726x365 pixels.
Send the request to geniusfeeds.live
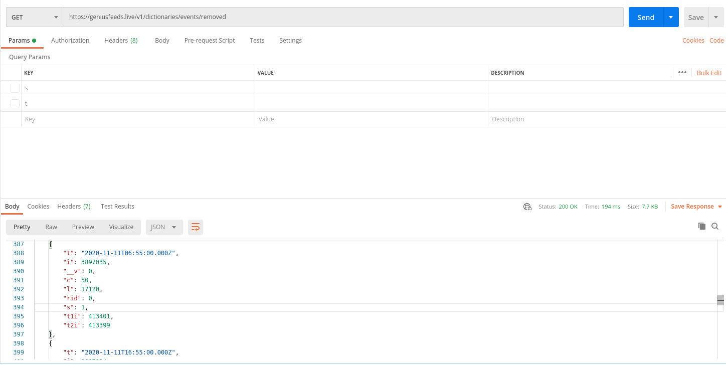click(x=646, y=17)
